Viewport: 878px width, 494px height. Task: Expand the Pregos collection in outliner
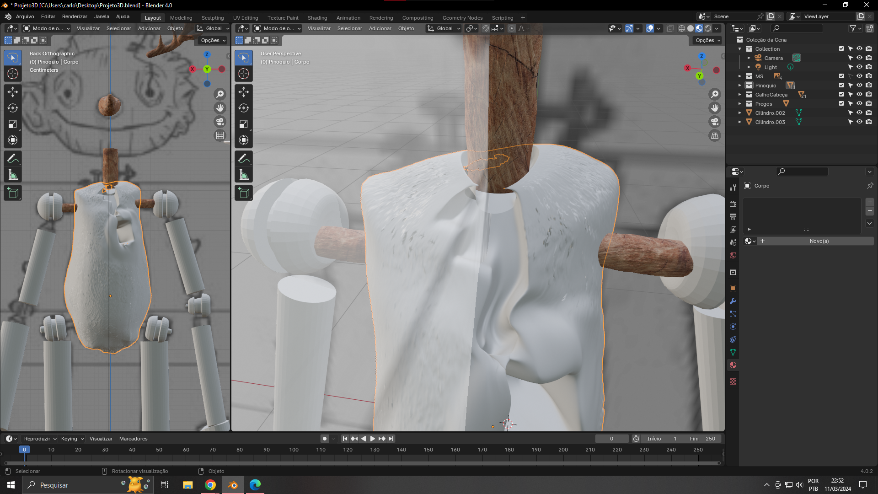[739, 104]
